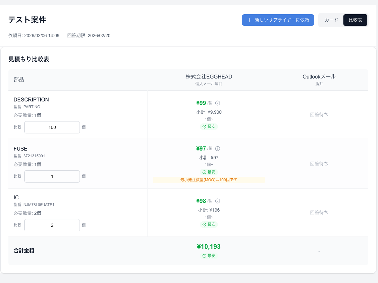Click info icon beside ¥97 FUSE price
Viewport: 378px width, 283px height.
218,149
